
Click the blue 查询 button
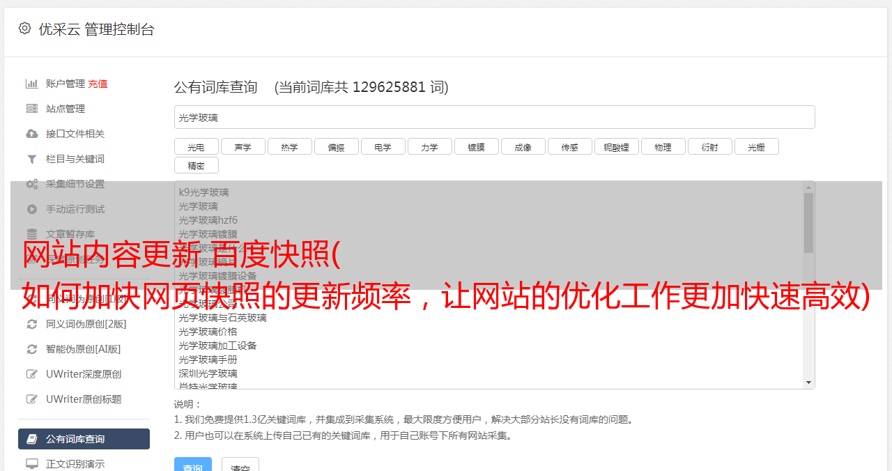pyautogui.click(x=192, y=465)
